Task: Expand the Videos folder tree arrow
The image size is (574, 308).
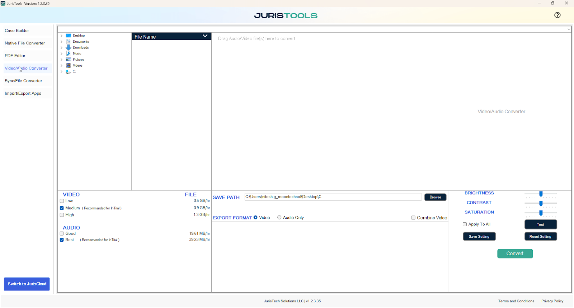Action: (x=61, y=66)
